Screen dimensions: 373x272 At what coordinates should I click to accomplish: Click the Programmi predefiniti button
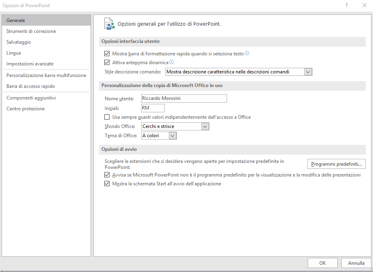pos(337,164)
